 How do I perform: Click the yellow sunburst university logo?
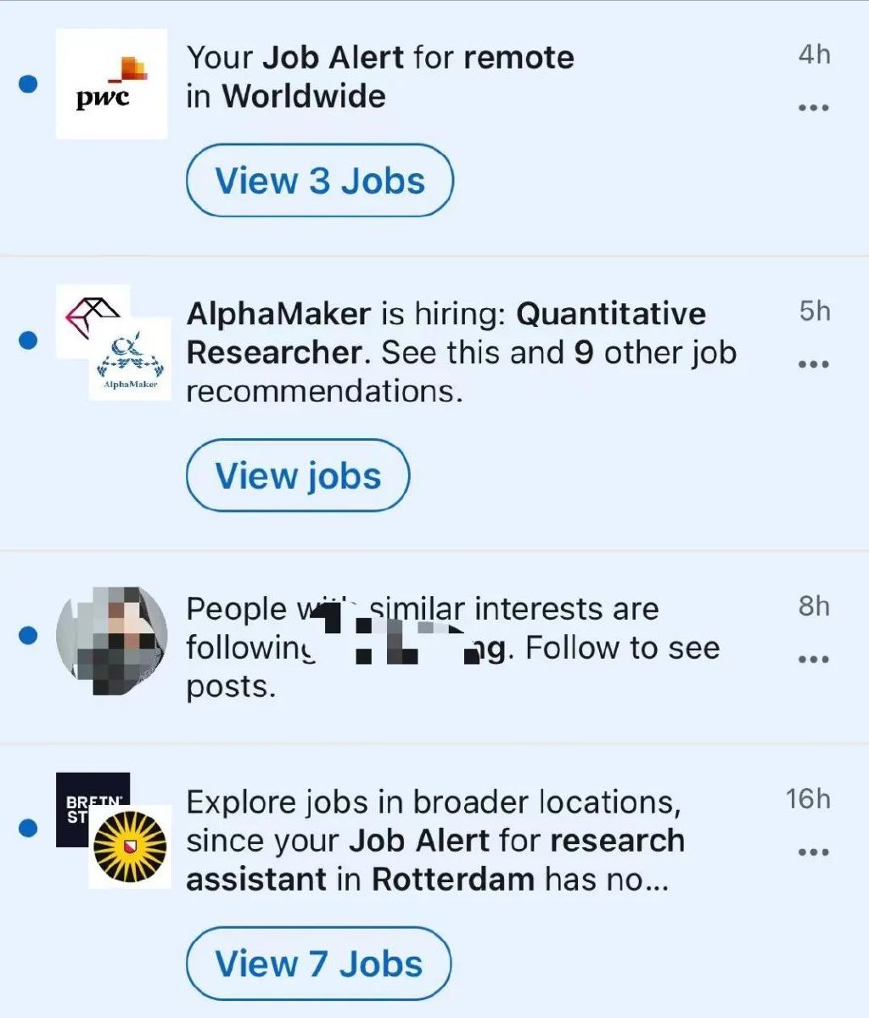click(130, 846)
